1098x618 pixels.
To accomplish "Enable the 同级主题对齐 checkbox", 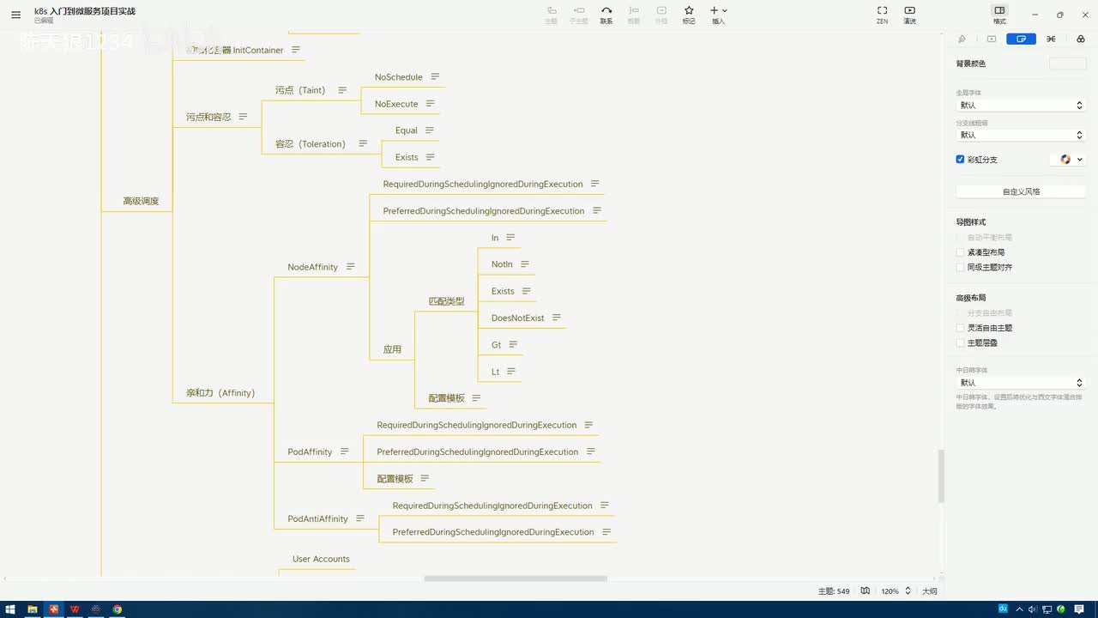I will coord(961,267).
